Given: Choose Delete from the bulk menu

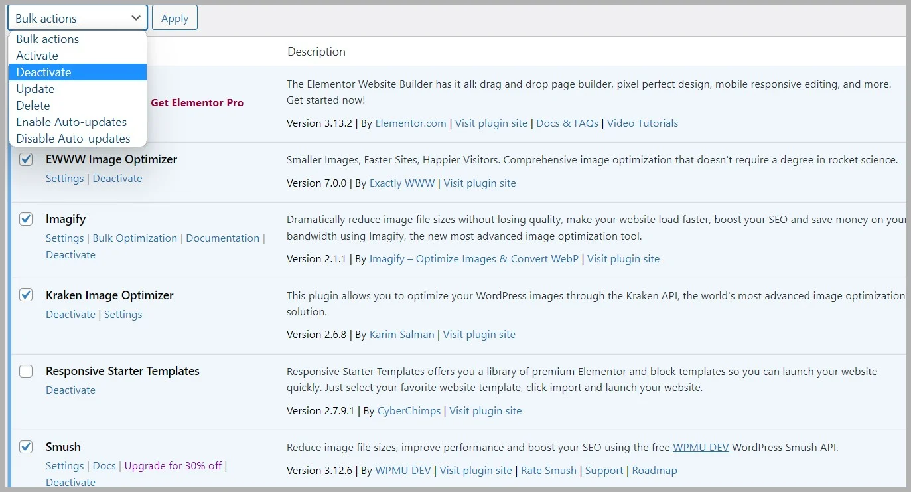Looking at the screenshot, I should tap(78, 106).
